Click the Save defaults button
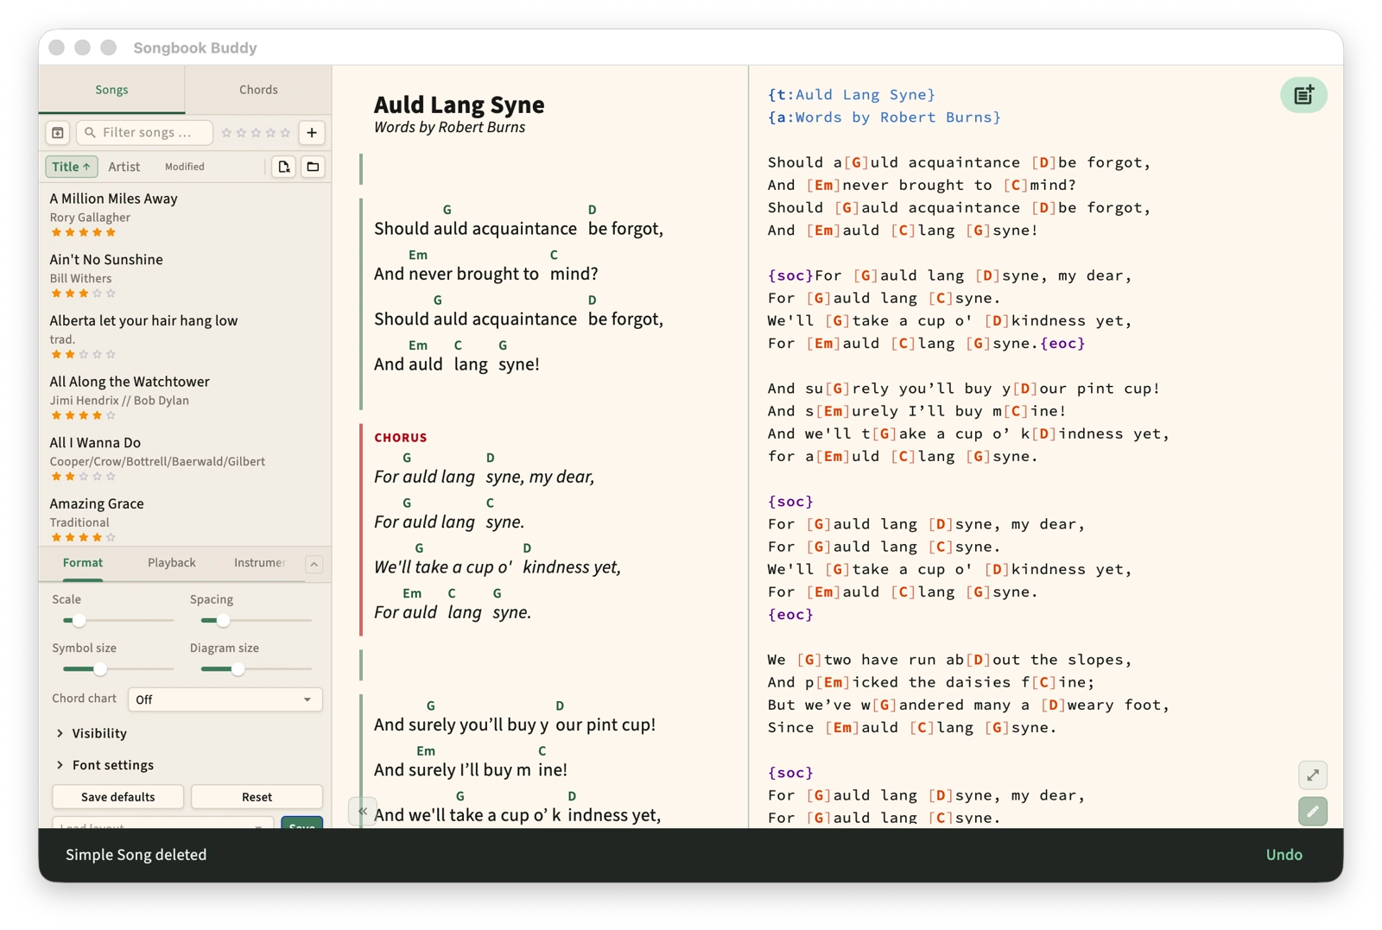This screenshot has height=930, width=1382. (x=117, y=797)
